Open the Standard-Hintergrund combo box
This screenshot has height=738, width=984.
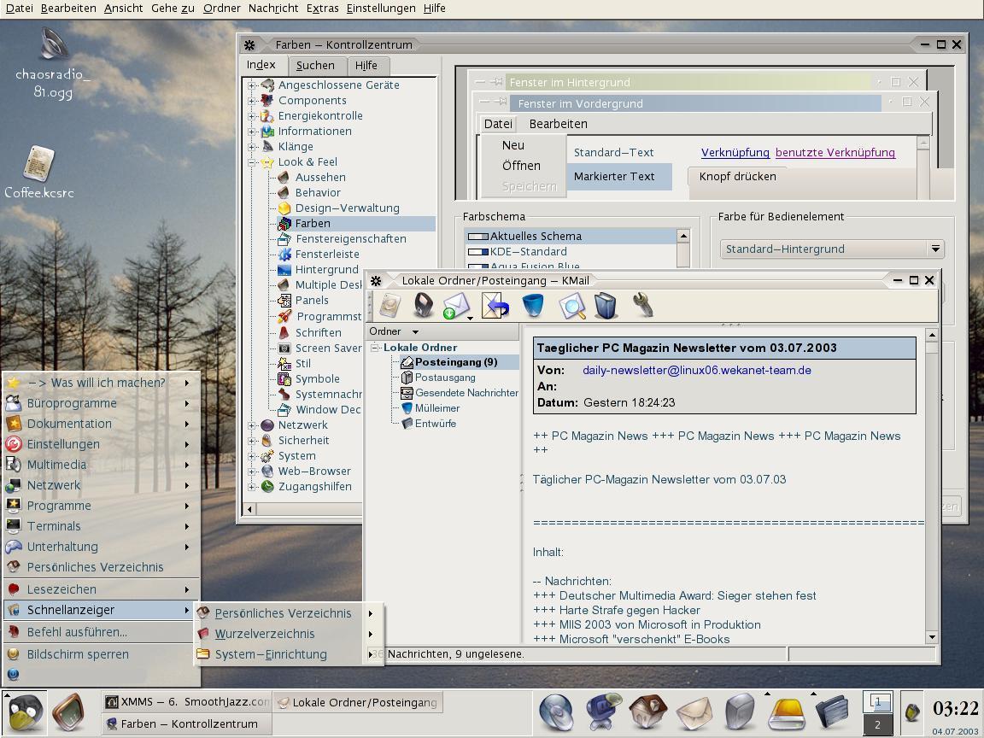coord(832,249)
